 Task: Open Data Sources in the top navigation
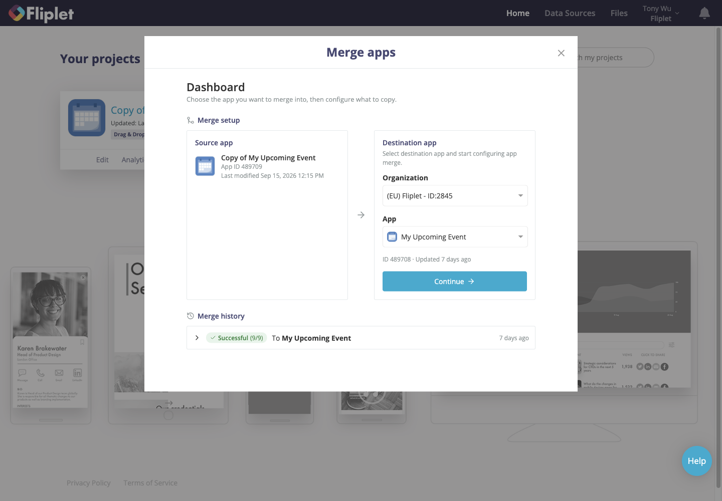[570, 14]
